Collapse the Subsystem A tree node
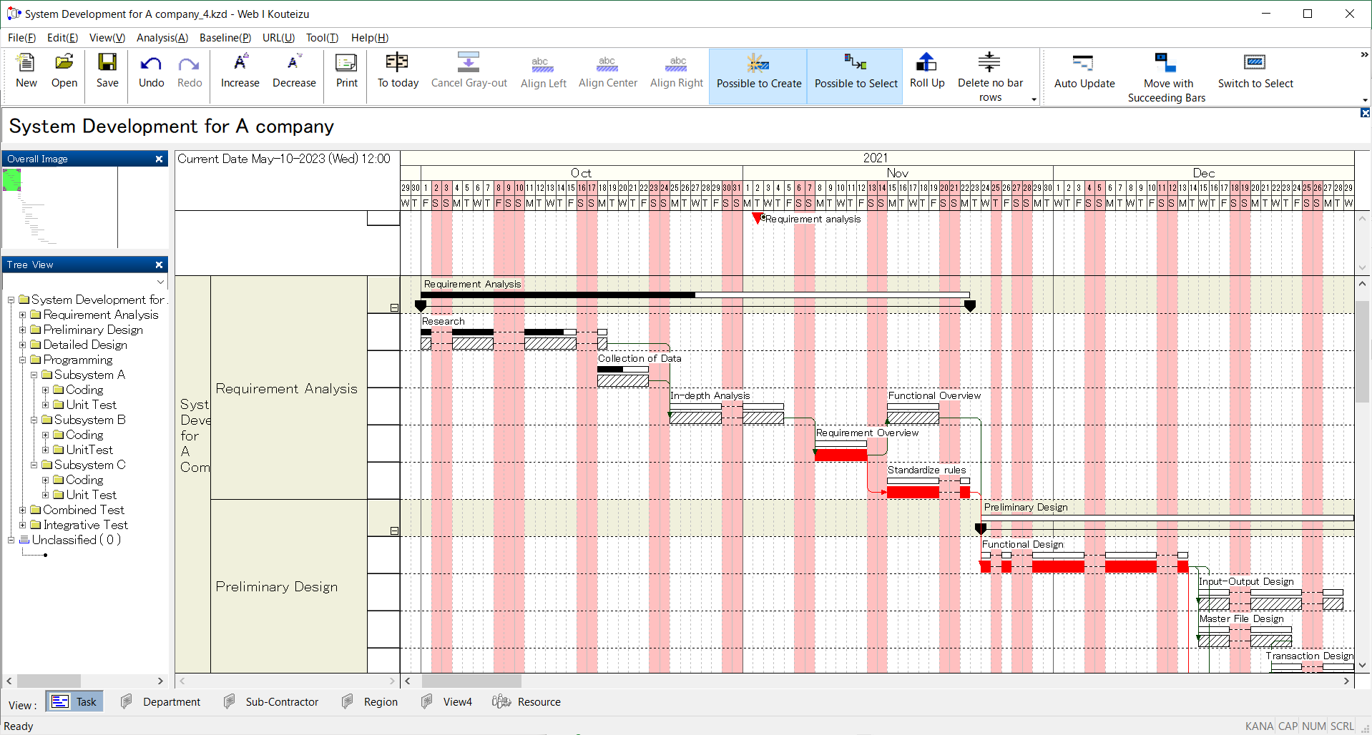Image resolution: width=1372 pixels, height=735 pixels. click(34, 375)
